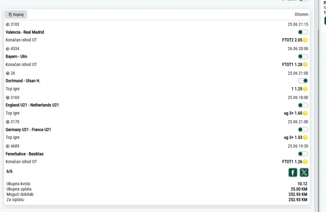
Task: Toggle the Bayern - Ulm switch
Action: [303, 57]
